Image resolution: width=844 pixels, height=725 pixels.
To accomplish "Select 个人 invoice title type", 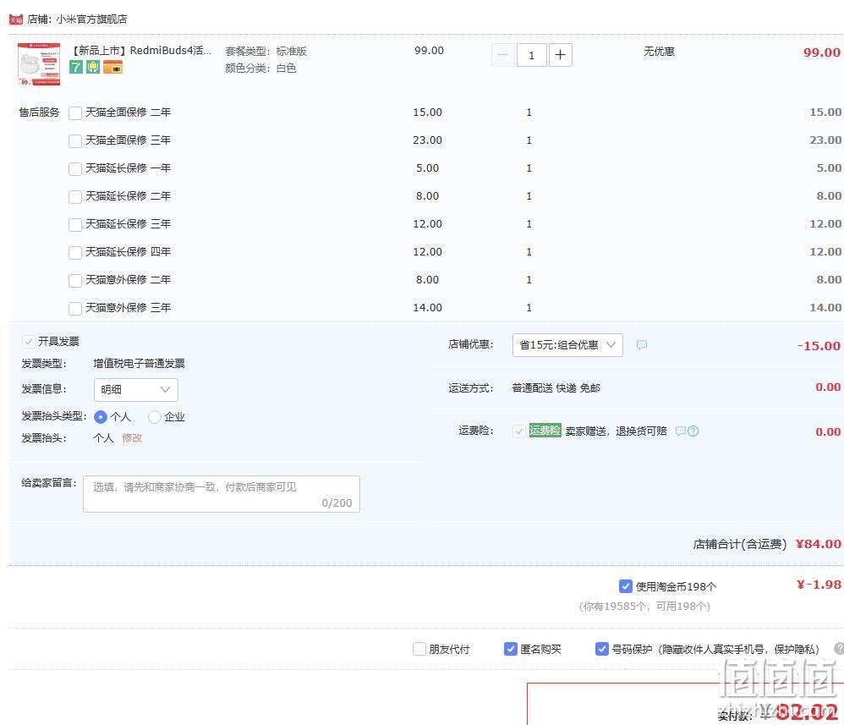I will click(100, 417).
